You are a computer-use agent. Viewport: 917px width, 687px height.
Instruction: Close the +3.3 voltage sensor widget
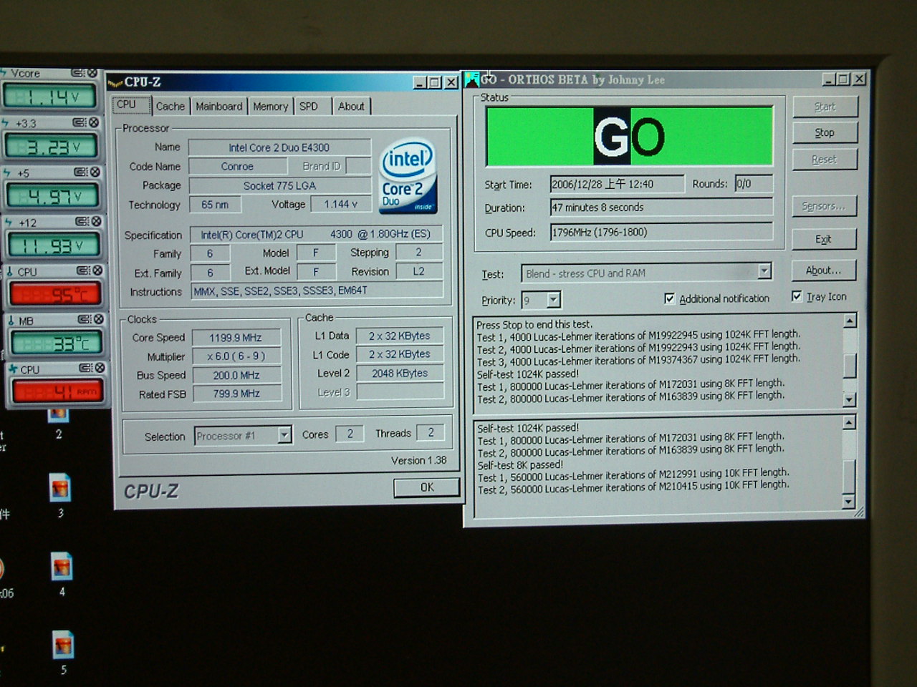93,122
